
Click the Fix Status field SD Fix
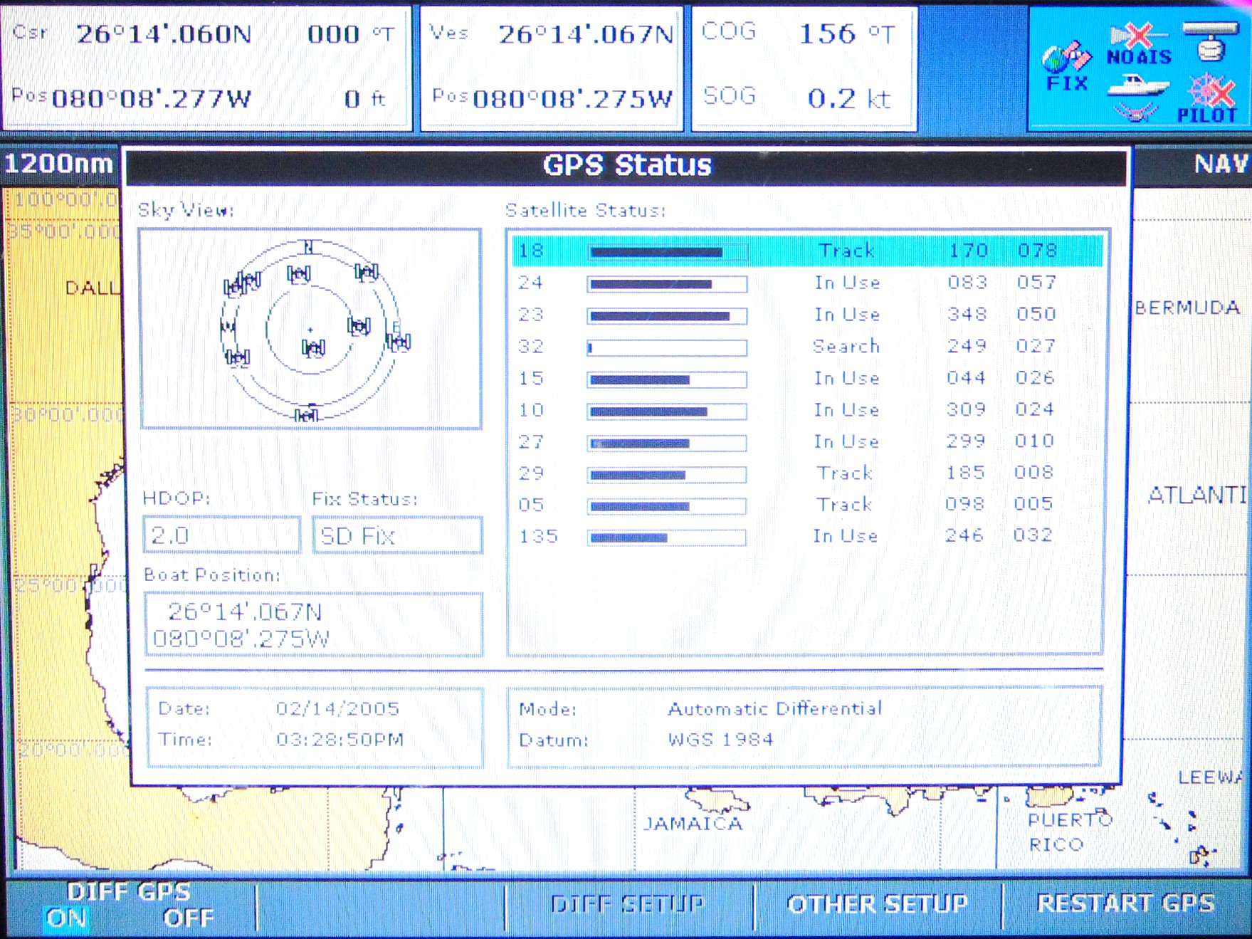(397, 535)
